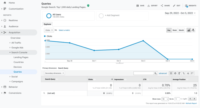
Task: Click the Oct 3 data point on chart
Action: point(143,41)
